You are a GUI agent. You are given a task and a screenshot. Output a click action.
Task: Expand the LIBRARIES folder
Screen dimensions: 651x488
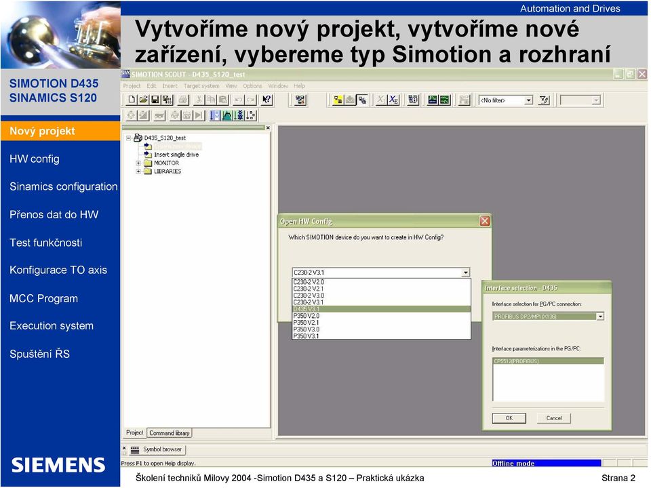coord(138,171)
